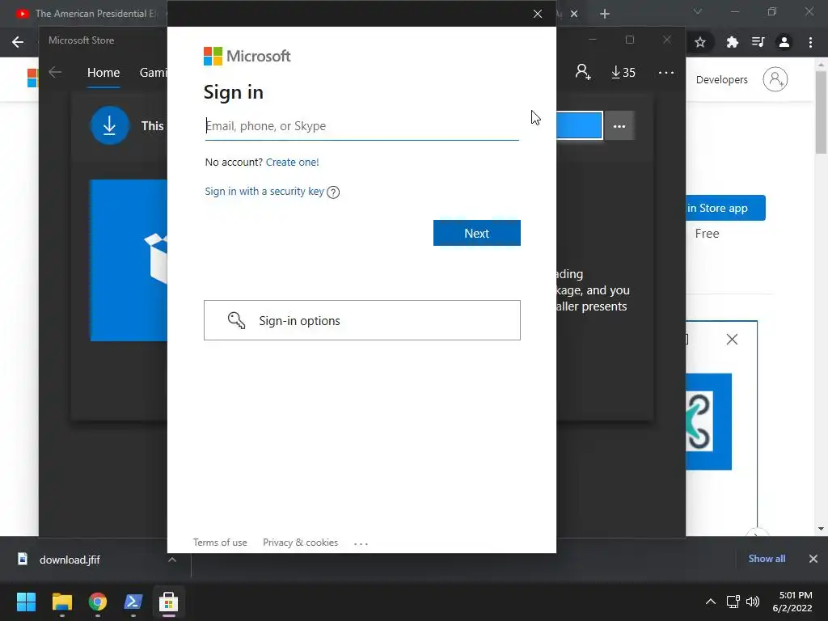Open Terms of use link
828x621 pixels.
220,543
